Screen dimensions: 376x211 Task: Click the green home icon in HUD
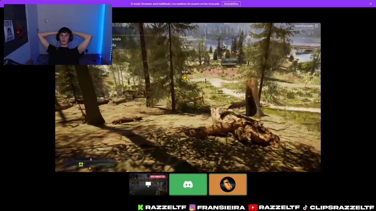[x=81, y=165]
